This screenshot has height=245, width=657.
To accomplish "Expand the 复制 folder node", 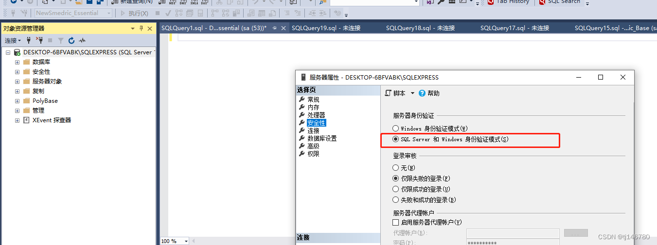I will [x=18, y=91].
